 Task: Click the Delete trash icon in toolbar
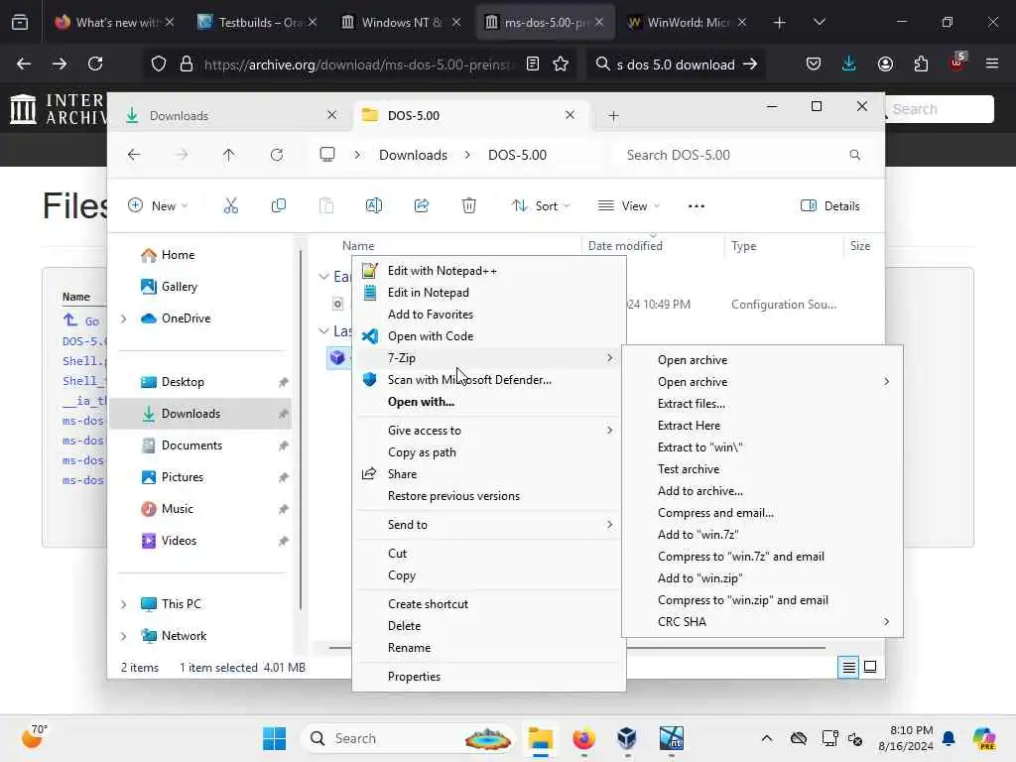[469, 206]
